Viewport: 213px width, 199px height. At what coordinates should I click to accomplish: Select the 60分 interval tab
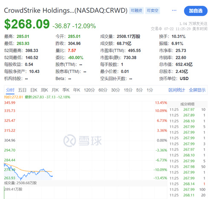tap(103, 90)
